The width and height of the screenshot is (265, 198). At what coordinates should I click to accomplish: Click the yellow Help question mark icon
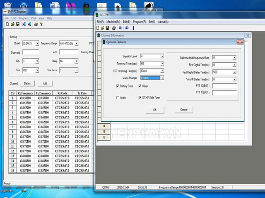point(41,25)
